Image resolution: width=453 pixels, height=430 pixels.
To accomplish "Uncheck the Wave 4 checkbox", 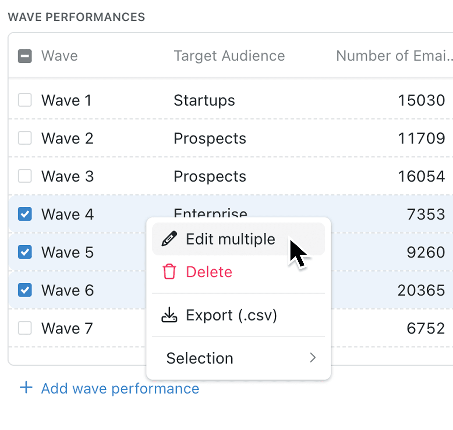I will [24, 214].
